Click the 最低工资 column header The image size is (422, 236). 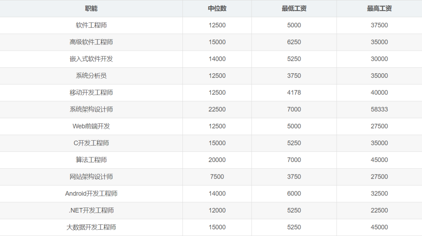pos(294,9)
